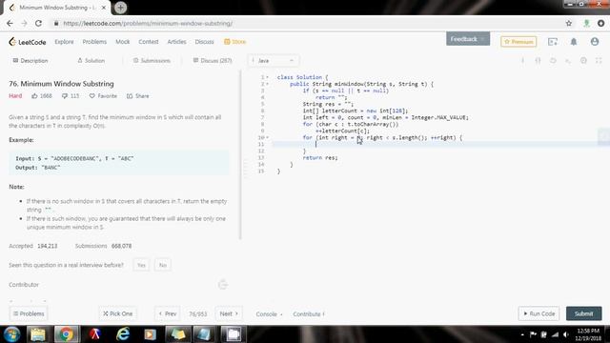Open the media player taskbar icon
Screen dimensions: 610x343
click(151, 334)
